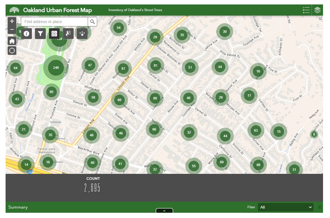Screen dimensions: 330x218
Task: Click the cluster labeled 63
Action: tap(256, 131)
